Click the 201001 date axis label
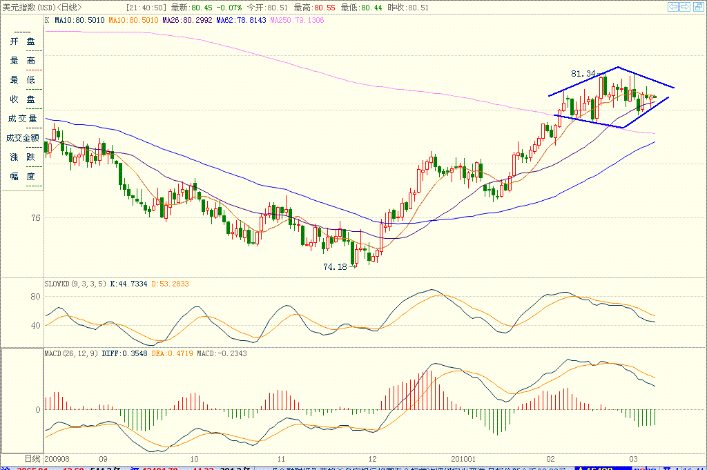The width and height of the screenshot is (707, 470). click(463, 459)
